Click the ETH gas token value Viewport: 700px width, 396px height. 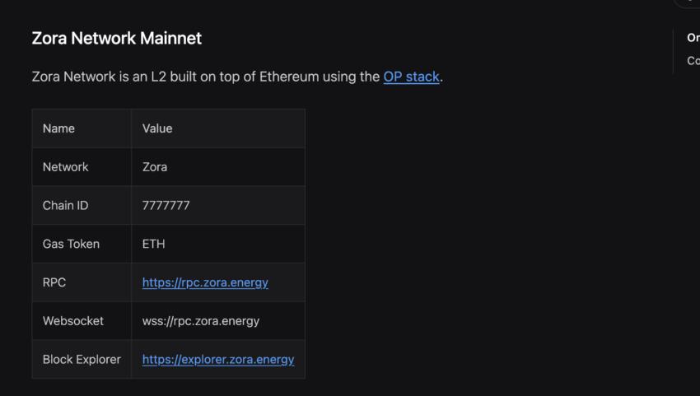point(153,244)
